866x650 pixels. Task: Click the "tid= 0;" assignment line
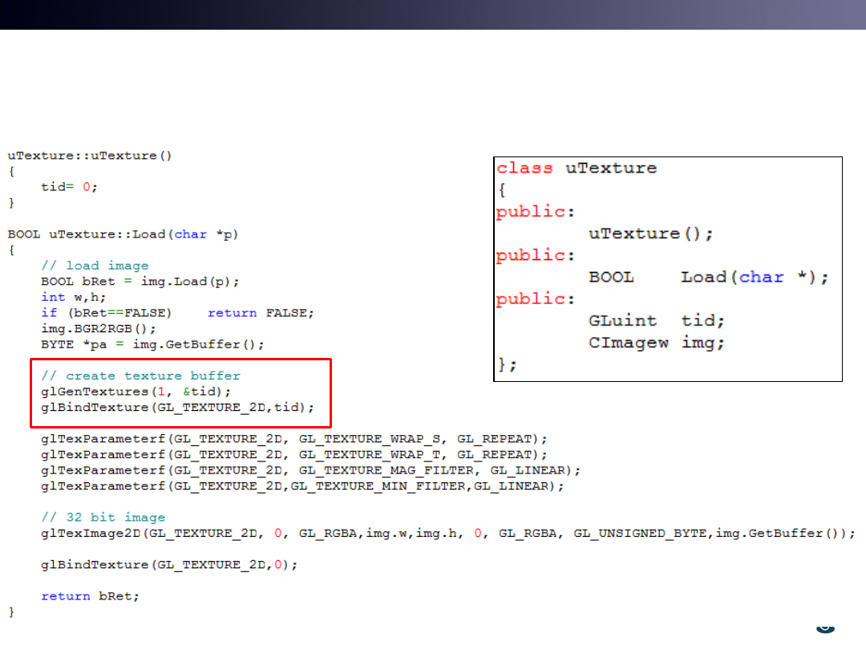click(x=70, y=186)
